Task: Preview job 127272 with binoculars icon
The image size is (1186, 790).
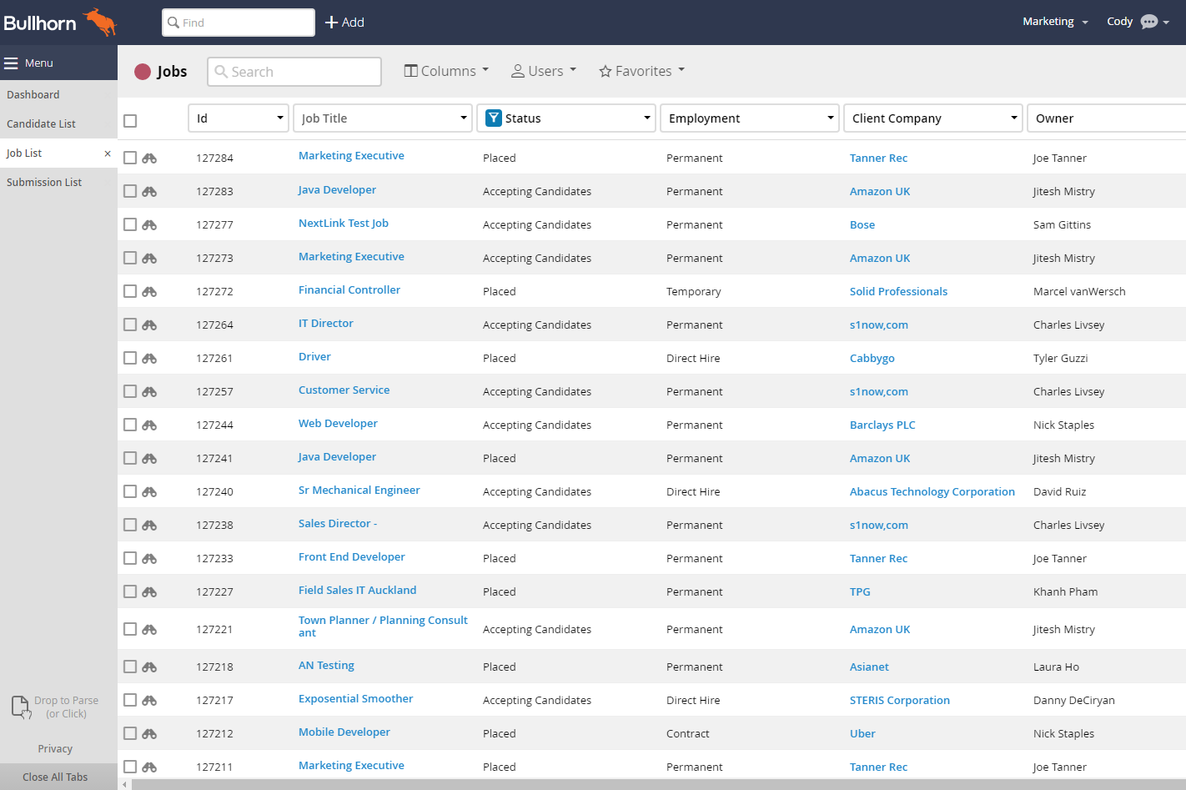Action: tap(149, 291)
